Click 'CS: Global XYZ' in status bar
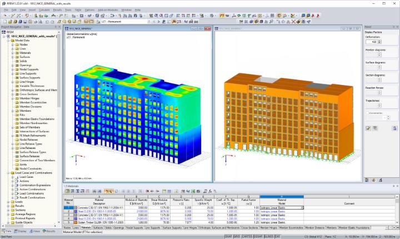400x239 pixels. pos(313,236)
